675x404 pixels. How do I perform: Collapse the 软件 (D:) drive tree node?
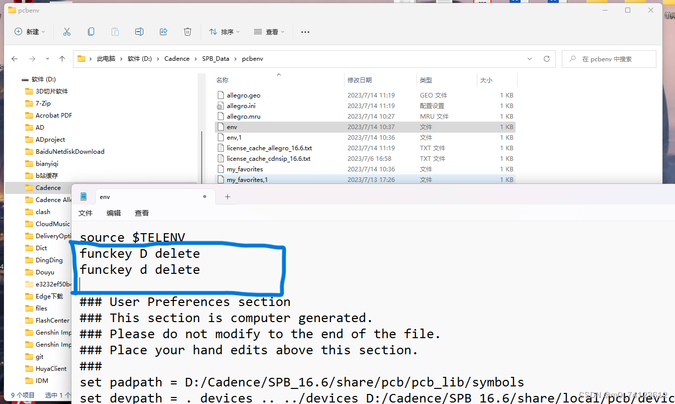25,79
